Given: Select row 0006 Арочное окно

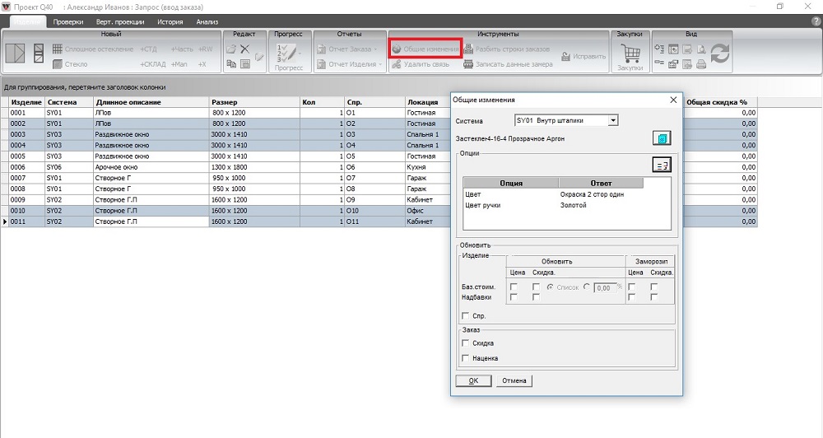Looking at the screenshot, I should (121, 166).
